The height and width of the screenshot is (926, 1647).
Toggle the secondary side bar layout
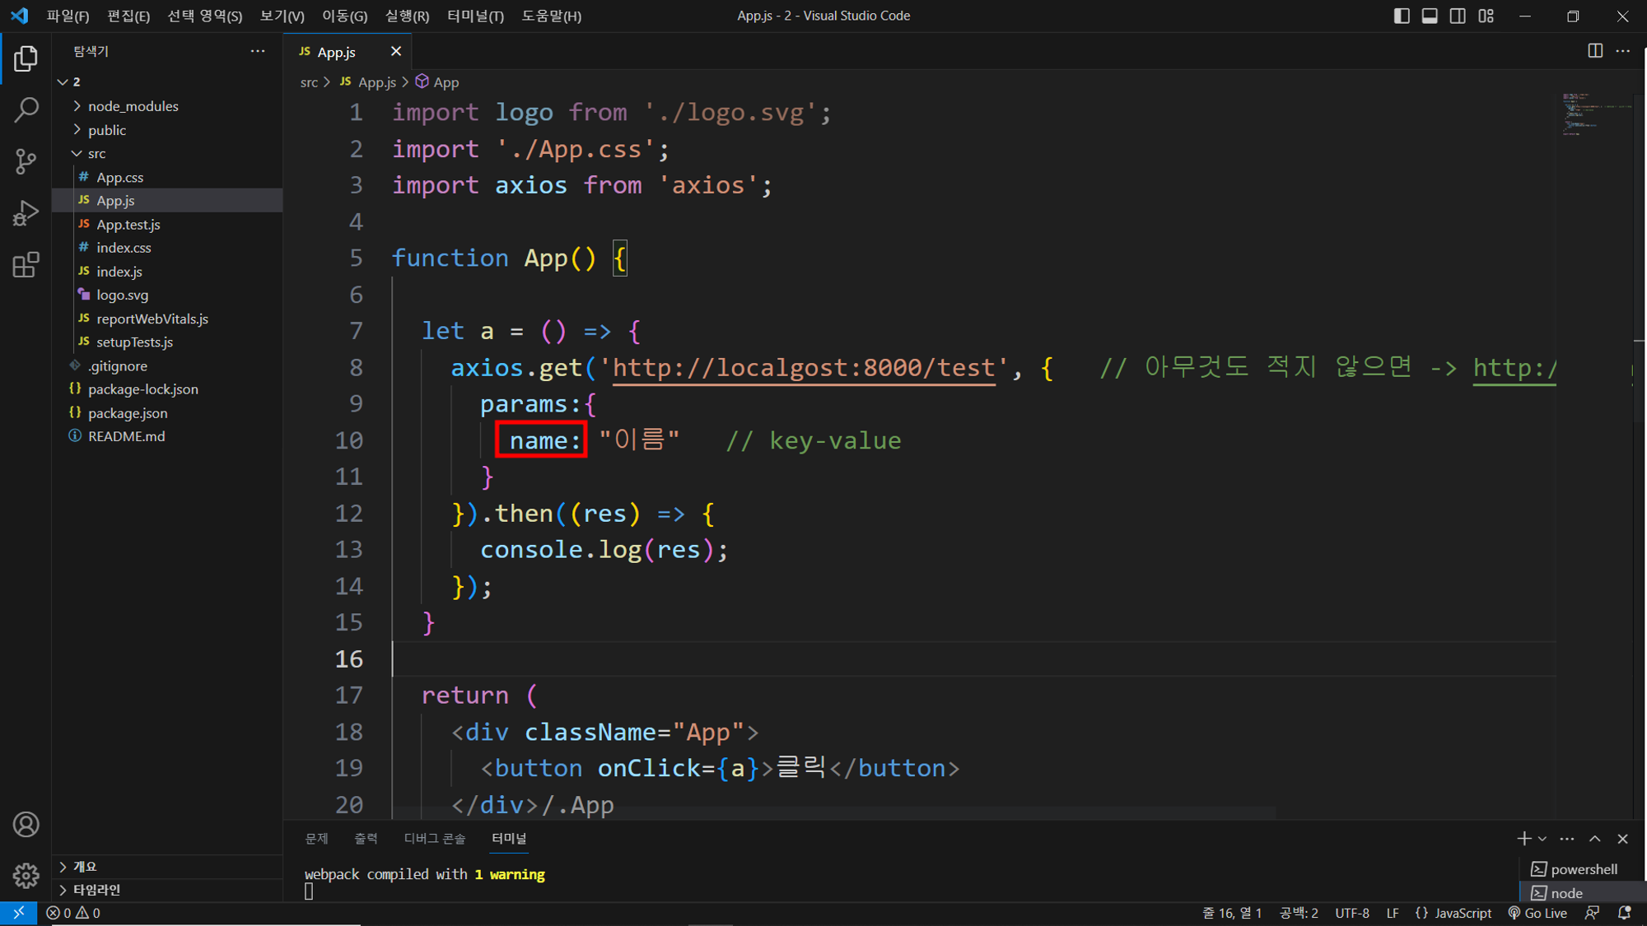click(x=1458, y=16)
